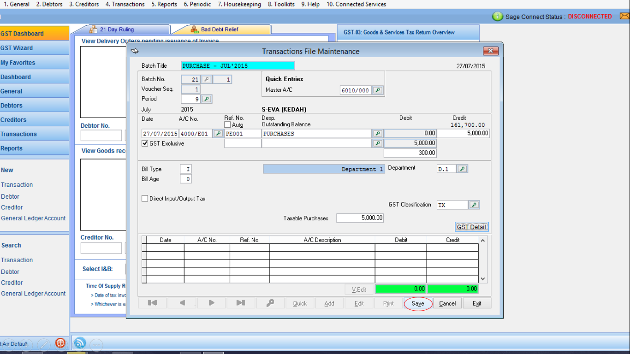Open the GST Classification lookup magnifier

click(474, 205)
